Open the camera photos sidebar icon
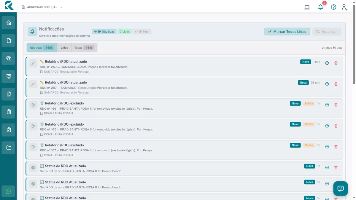This screenshot has width=356, height=200. pyautogui.click(x=9, y=58)
